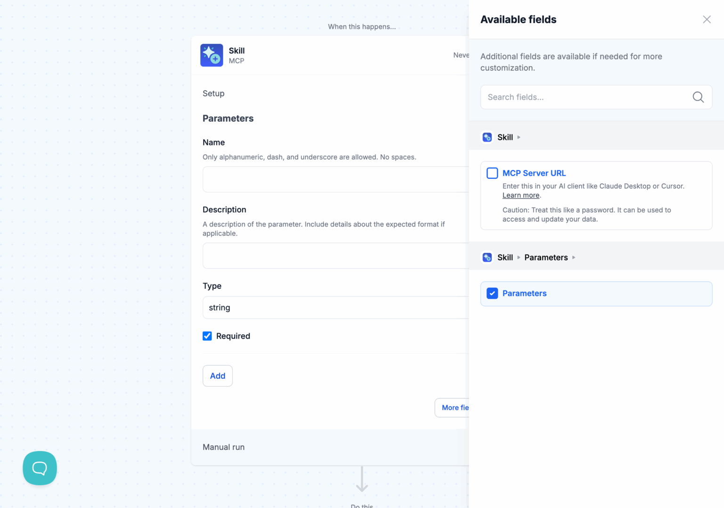
Task: Click Skill icon beside Parameters breadcrumb
Action: click(487, 258)
